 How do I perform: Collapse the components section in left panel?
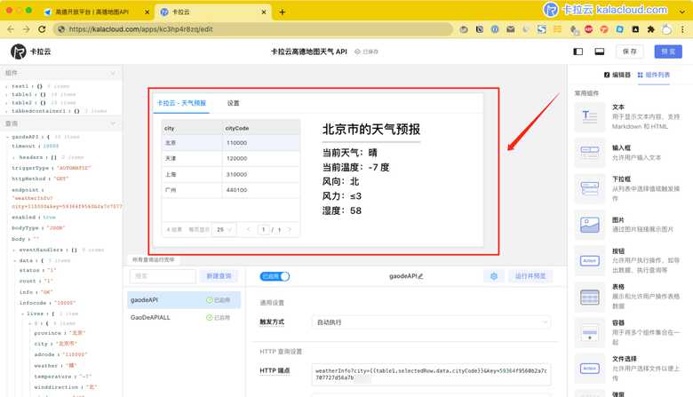tap(113, 73)
